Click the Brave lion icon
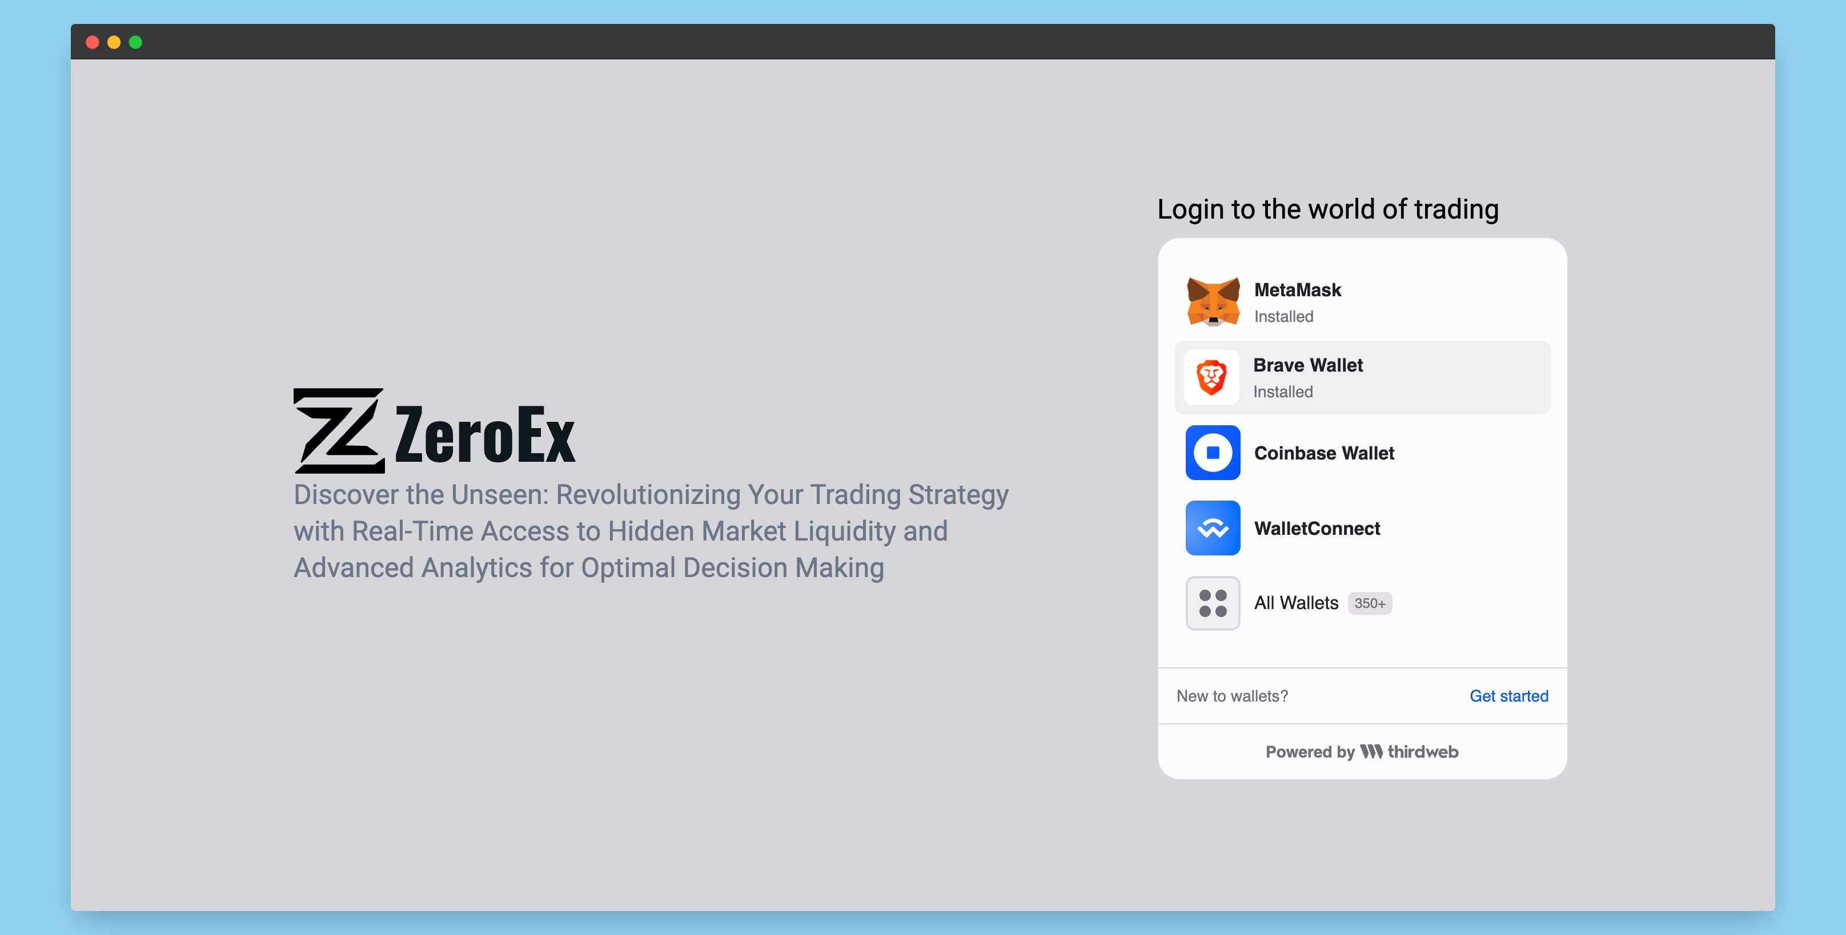This screenshot has width=1846, height=935. tap(1211, 377)
